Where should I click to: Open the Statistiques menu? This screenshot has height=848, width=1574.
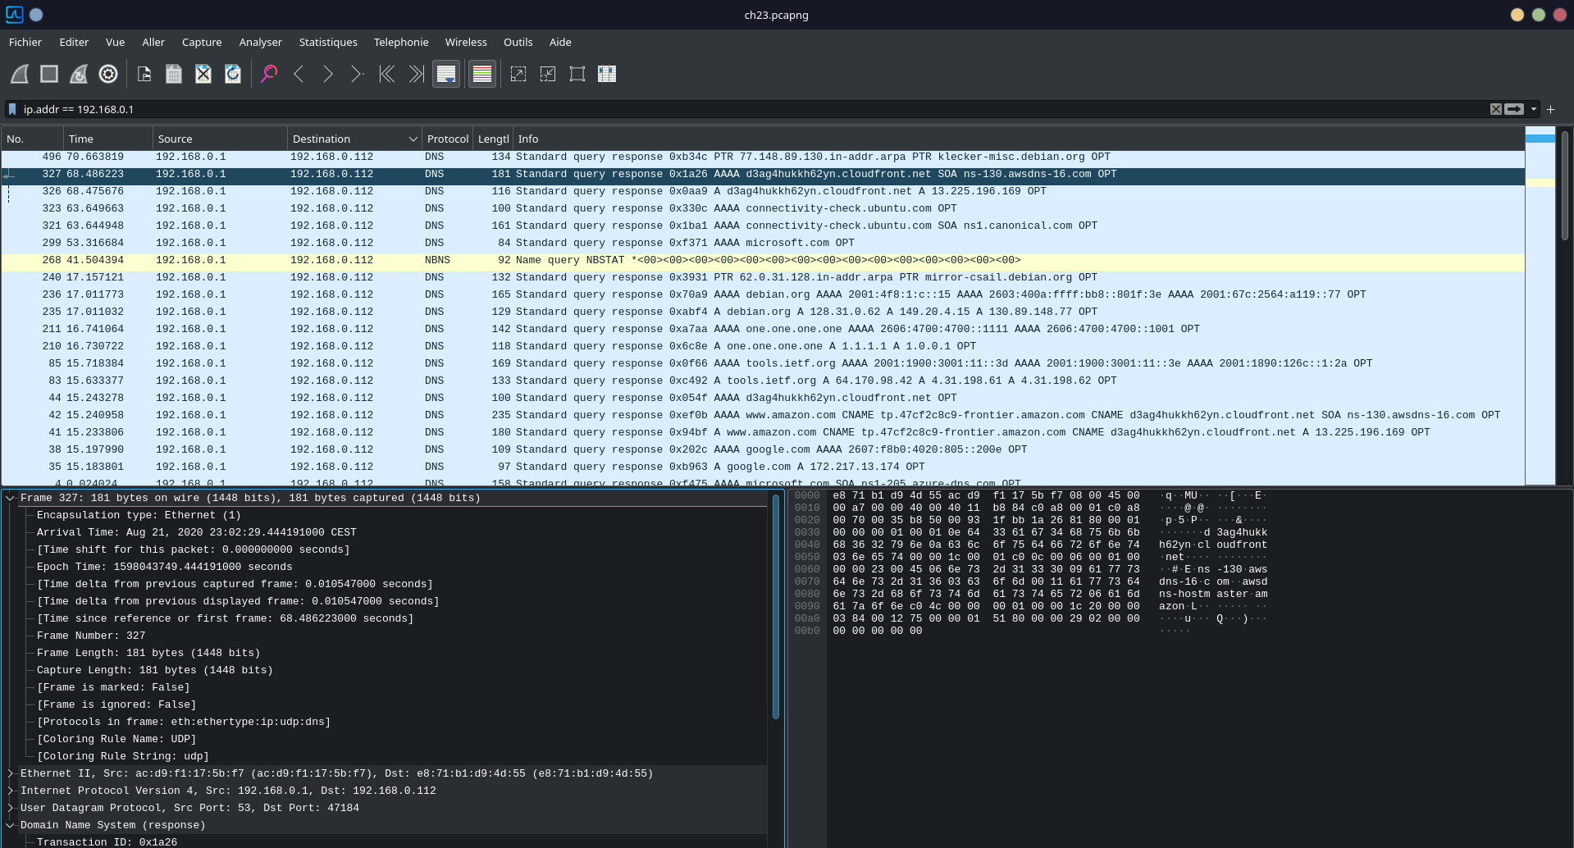tap(328, 42)
